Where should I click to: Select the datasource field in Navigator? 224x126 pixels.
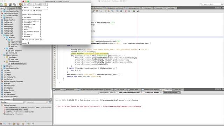coord(15,114)
